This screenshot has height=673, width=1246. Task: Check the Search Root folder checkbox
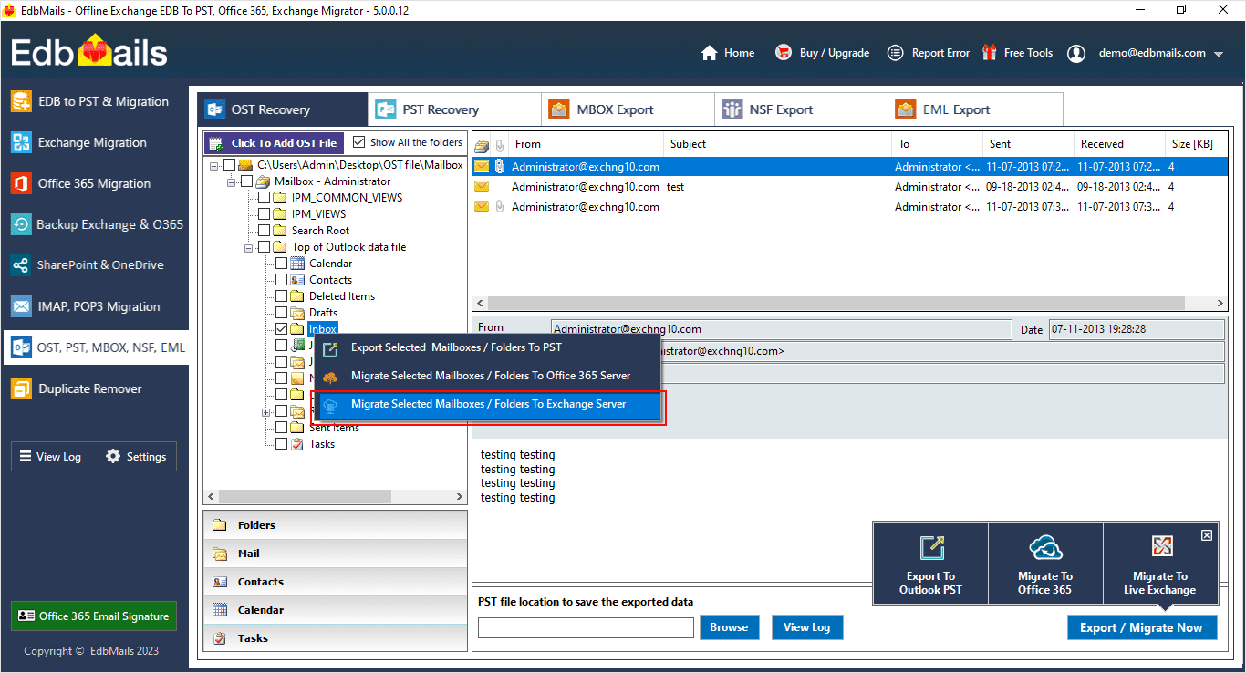pos(264,231)
